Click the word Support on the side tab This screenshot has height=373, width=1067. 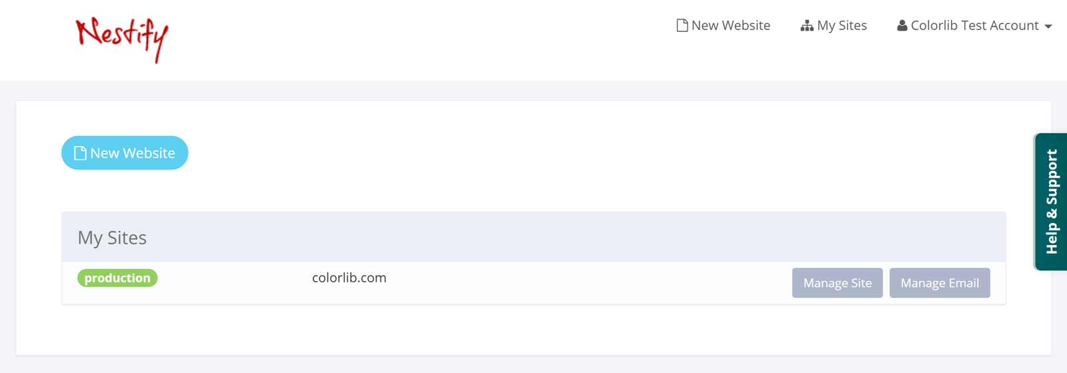[x=1052, y=177]
